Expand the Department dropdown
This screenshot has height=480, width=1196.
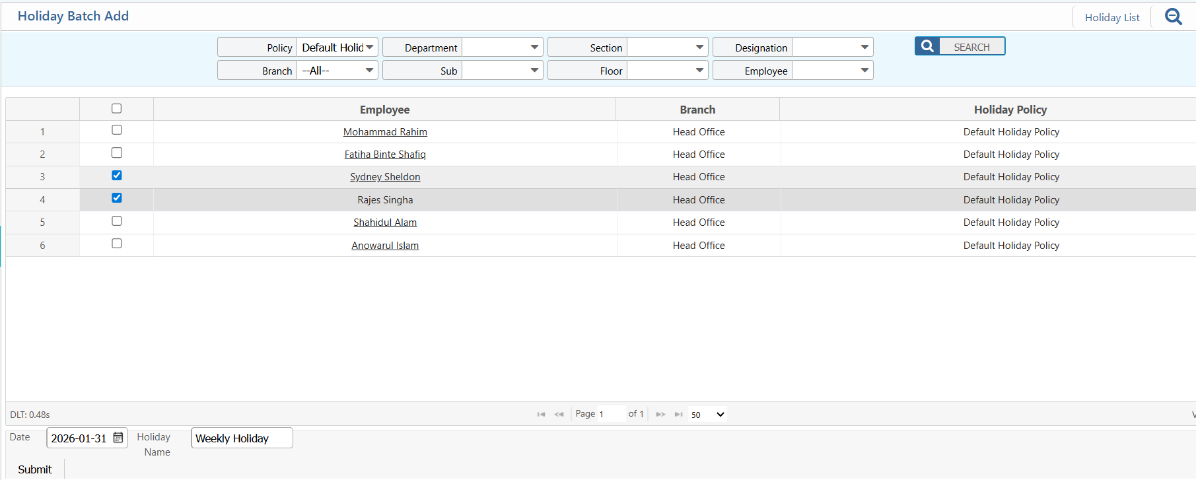[502, 48]
